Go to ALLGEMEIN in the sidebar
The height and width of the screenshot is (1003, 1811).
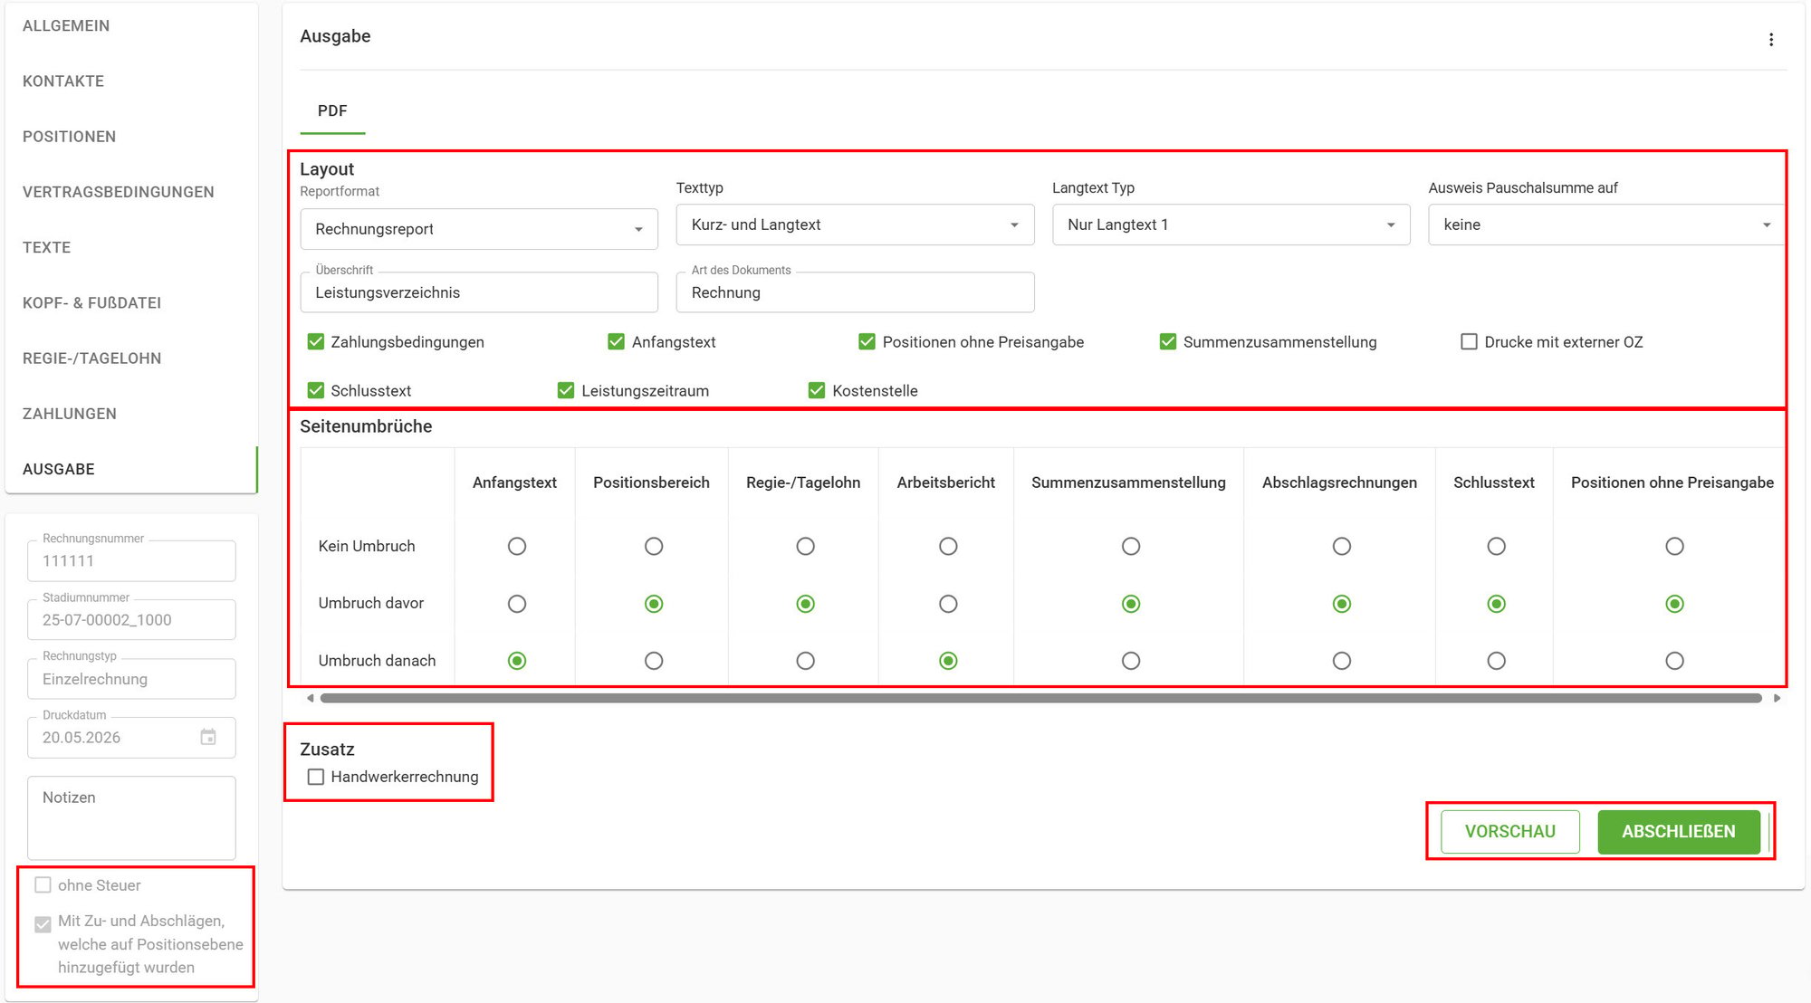[x=66, y=25]
